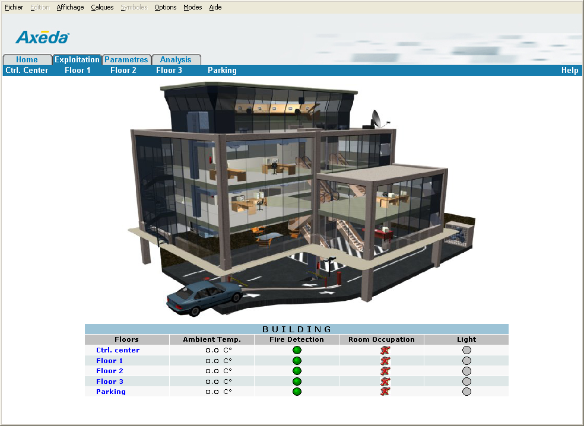
Task: Click the BUILDING table title bar
Action: tap(297, 329)
